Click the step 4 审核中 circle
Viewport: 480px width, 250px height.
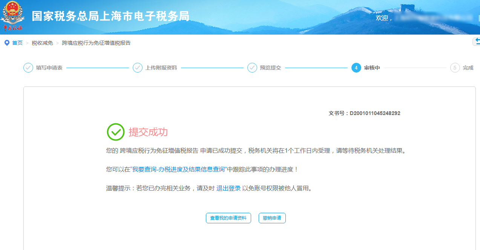[355, 68]
